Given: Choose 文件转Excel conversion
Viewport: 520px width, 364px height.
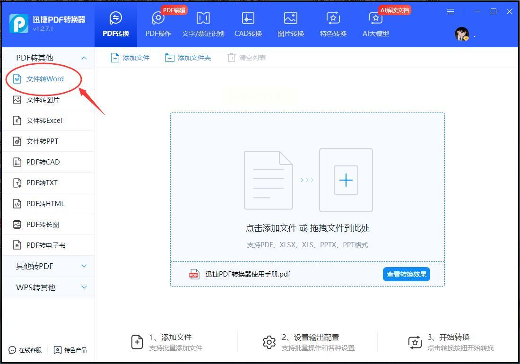Looking at the screenshot, I should click(48, 121).
